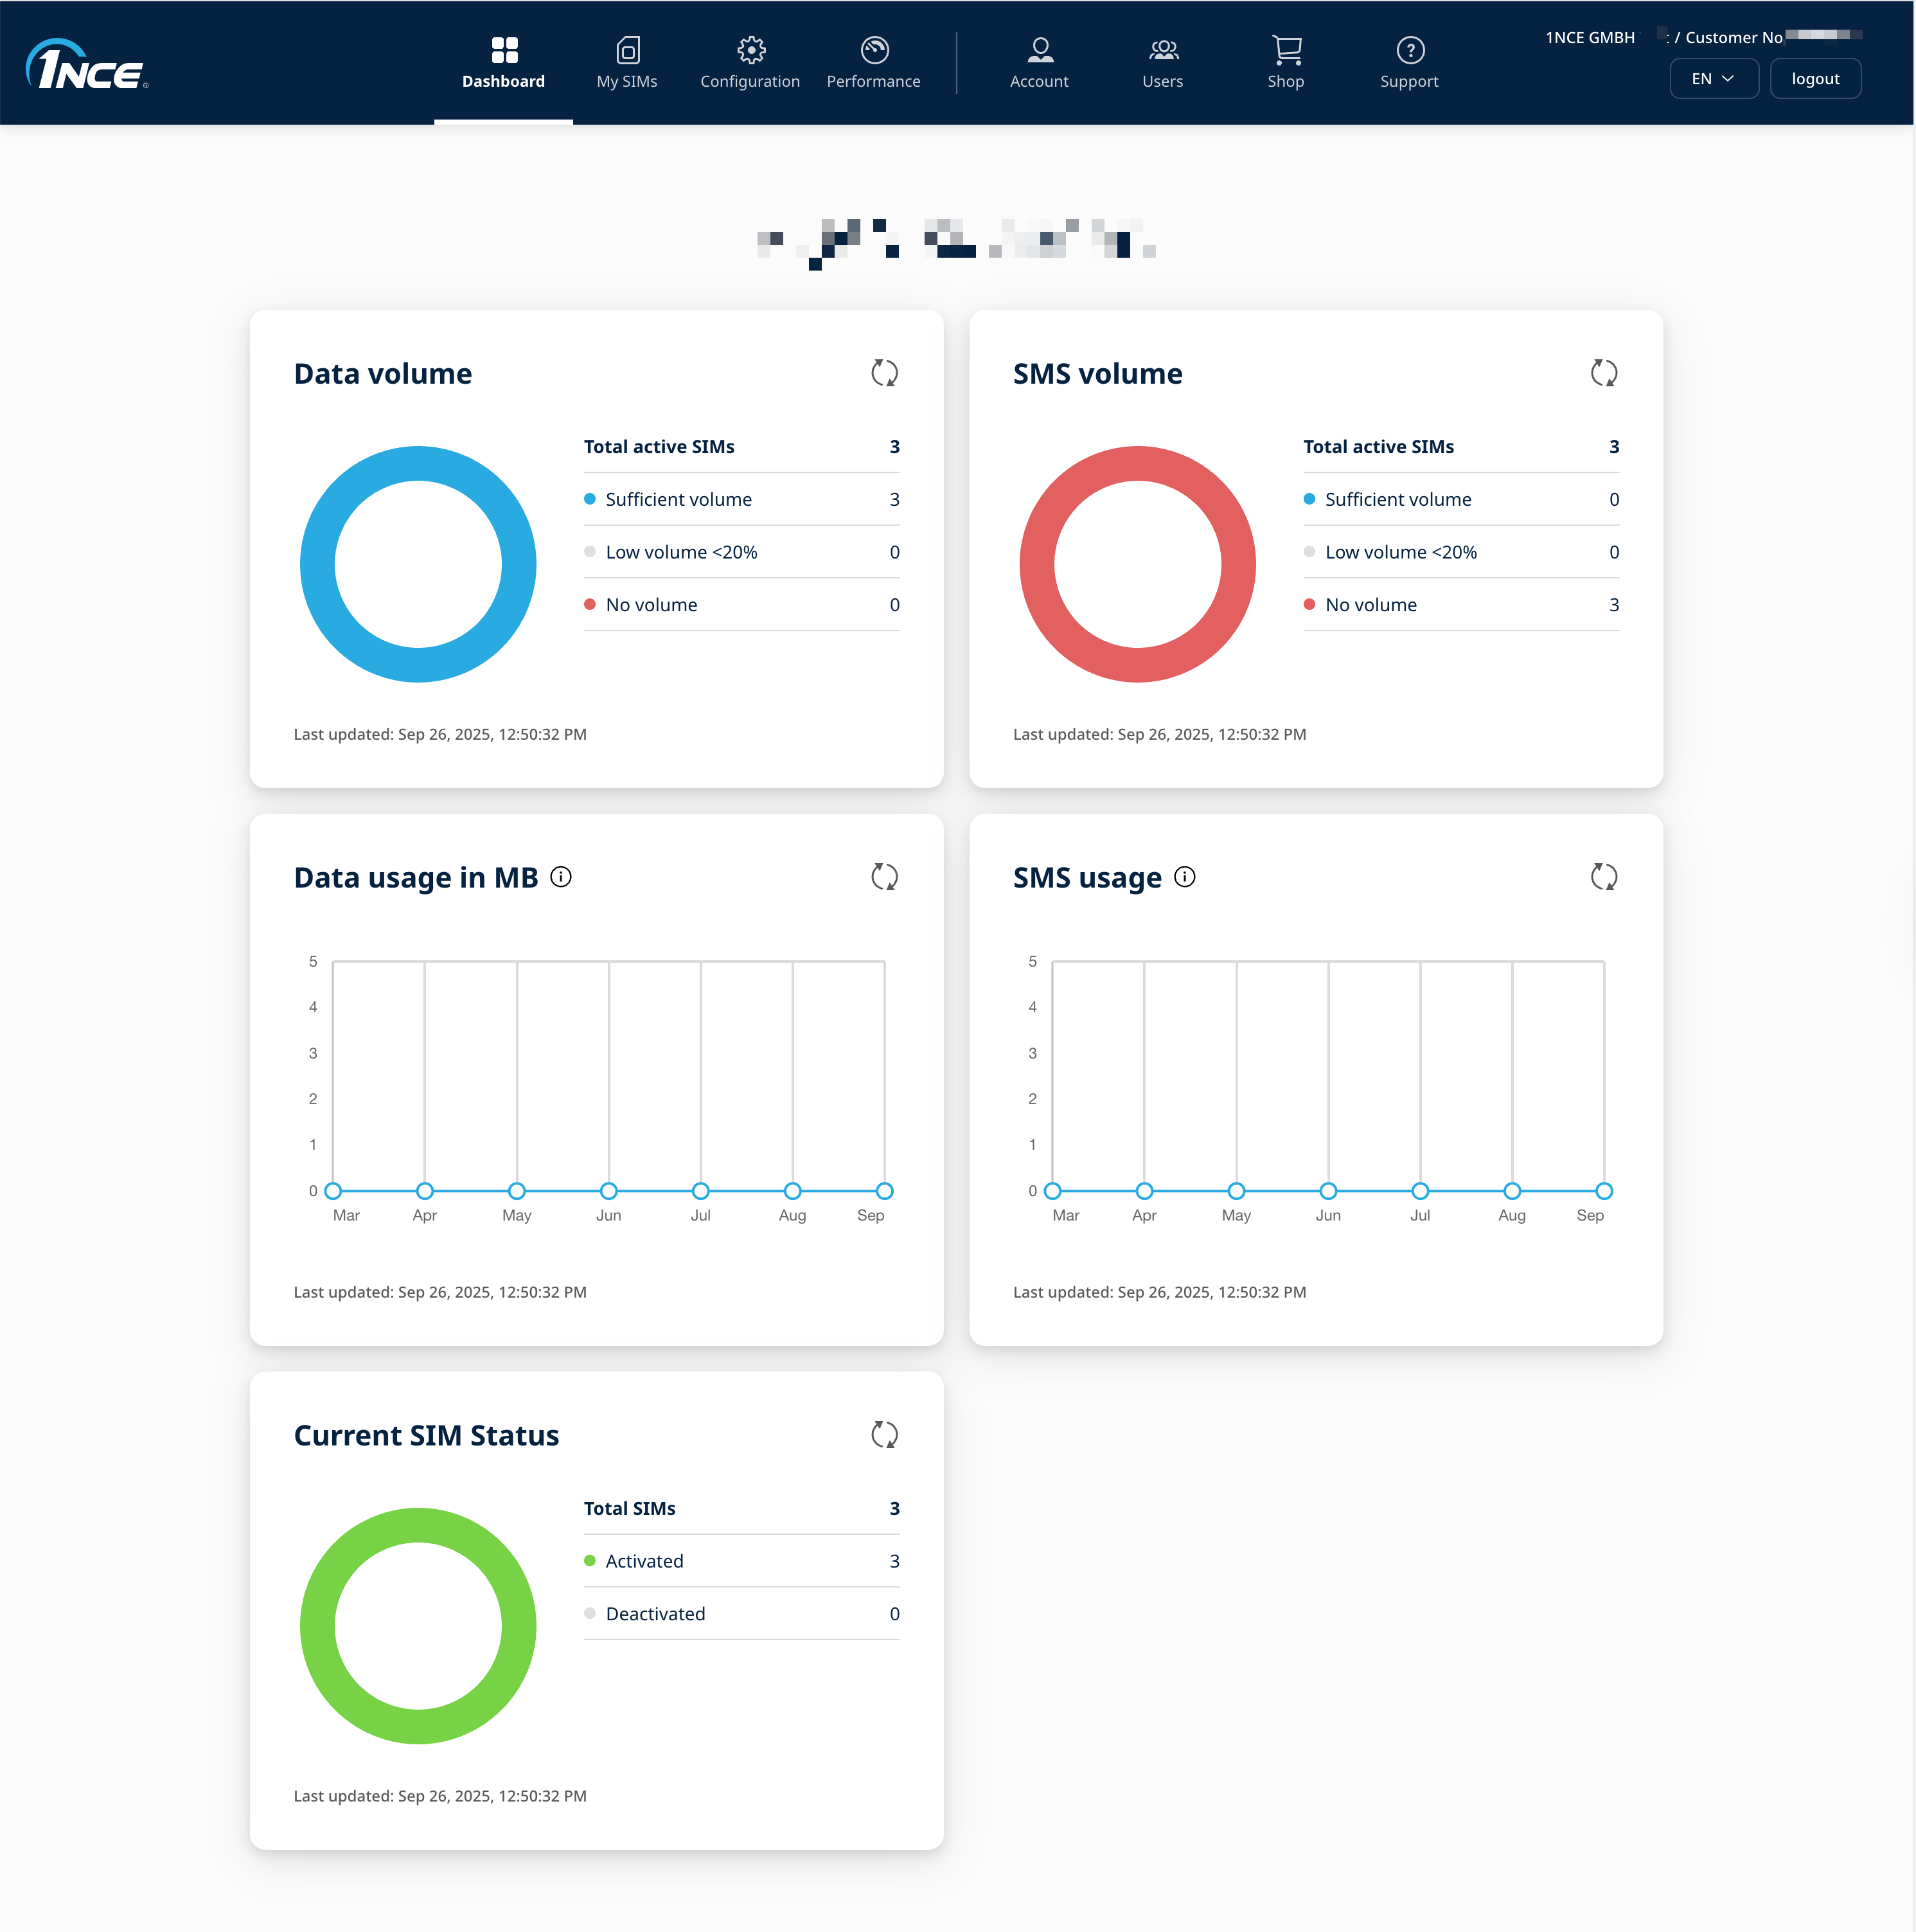This screenshot has width=1916, height=1932.
Task: Select the Dashboard tab
Action: 504,62
